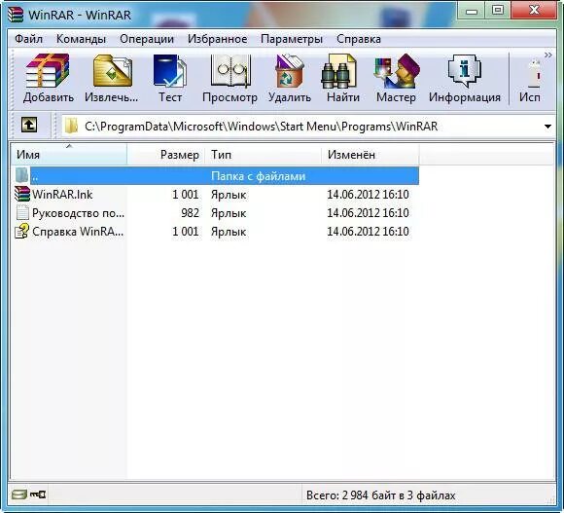Expand hidden toolbar buttons with the chevron
This screenshot has width=564, height=513.
click(x=548, y=55)
